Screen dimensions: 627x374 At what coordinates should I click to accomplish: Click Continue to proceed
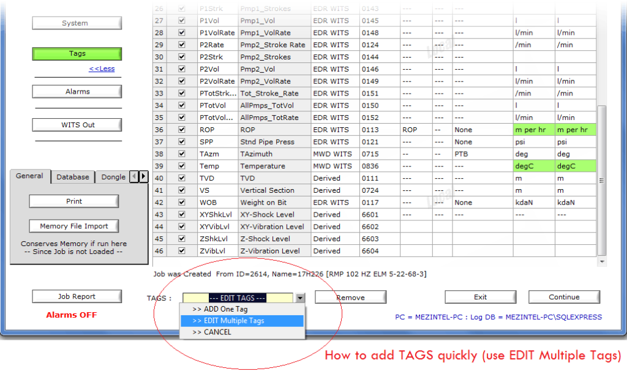(x=563, y=297)
